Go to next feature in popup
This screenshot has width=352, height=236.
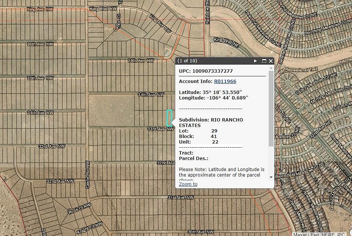pos(256,61)
